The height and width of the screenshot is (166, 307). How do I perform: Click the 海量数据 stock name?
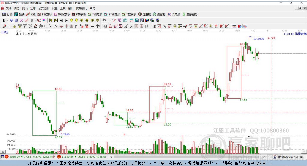(301, 34)
